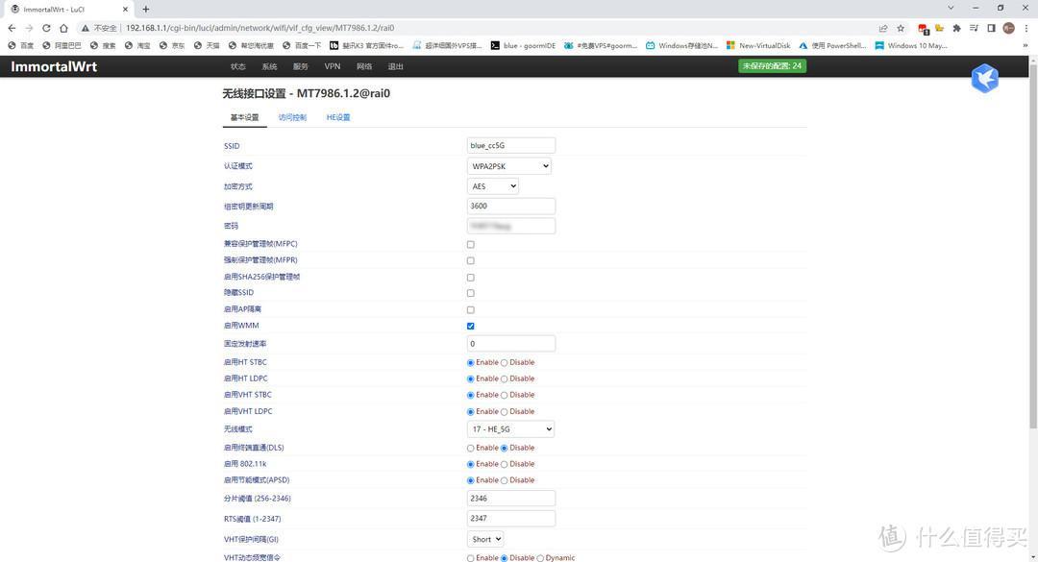Open the VHT保护间隔(GI) Short dropdown
This screenshot has height=562, width=1038.
click(485, 539)
